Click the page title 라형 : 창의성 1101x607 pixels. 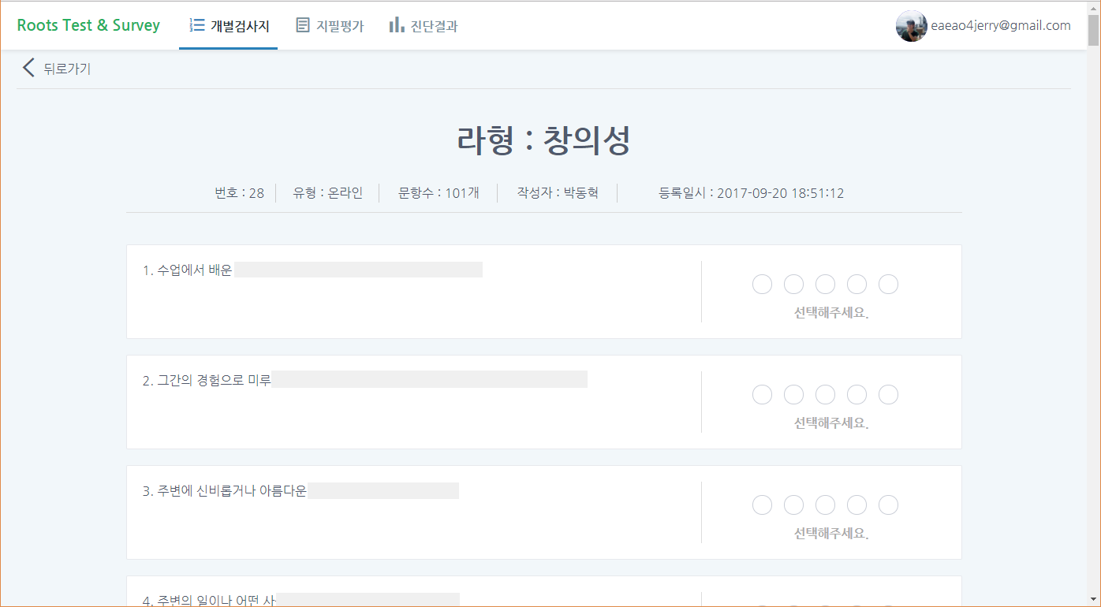543,141
